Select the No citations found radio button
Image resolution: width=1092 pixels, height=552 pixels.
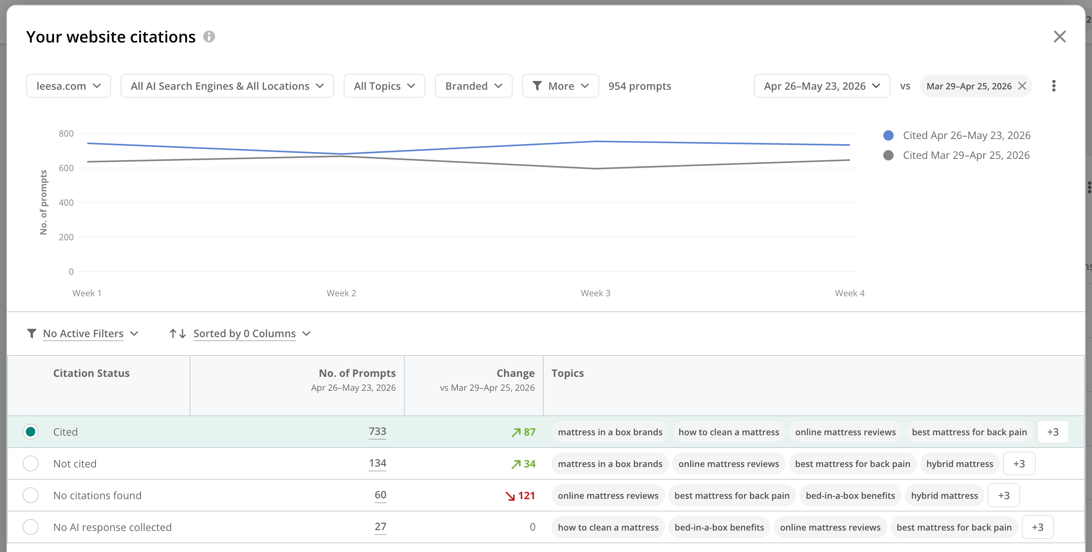click(31, 495)
